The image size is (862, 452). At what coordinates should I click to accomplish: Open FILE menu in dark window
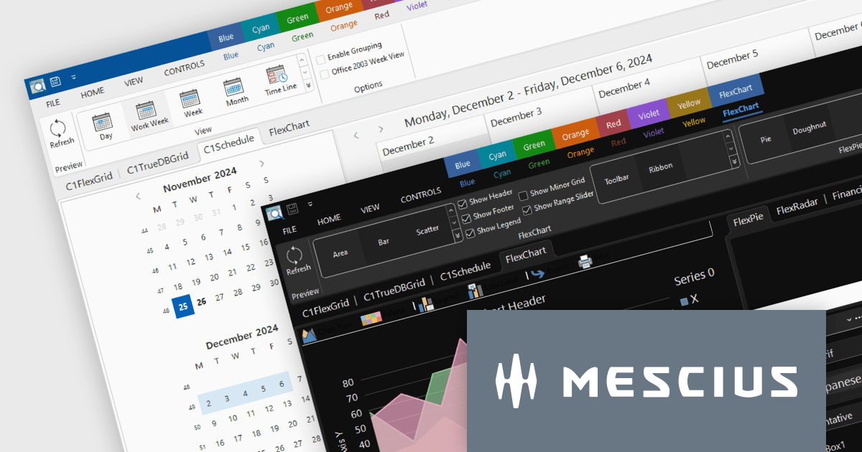[x=289, y=230]
